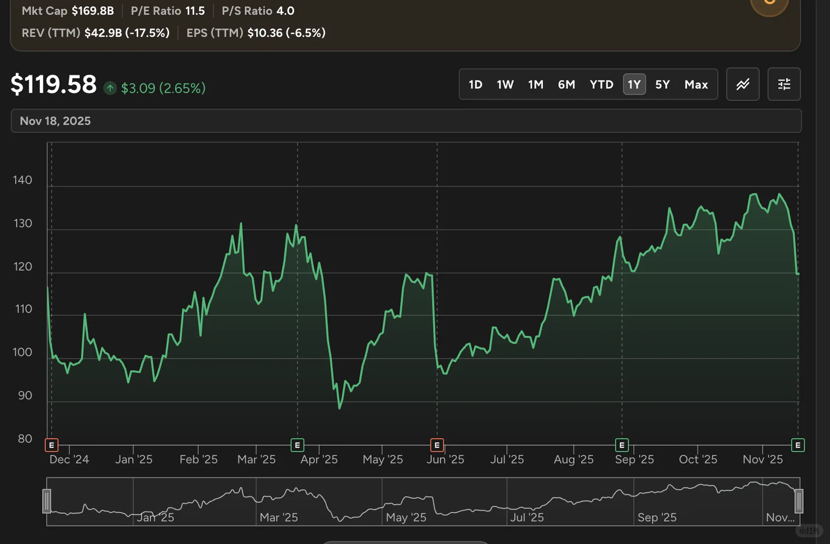The width and height of the screenshot is (830, 544).
Task: Click REV (TTM) $42.9B figure
Action: coord(96,33)
